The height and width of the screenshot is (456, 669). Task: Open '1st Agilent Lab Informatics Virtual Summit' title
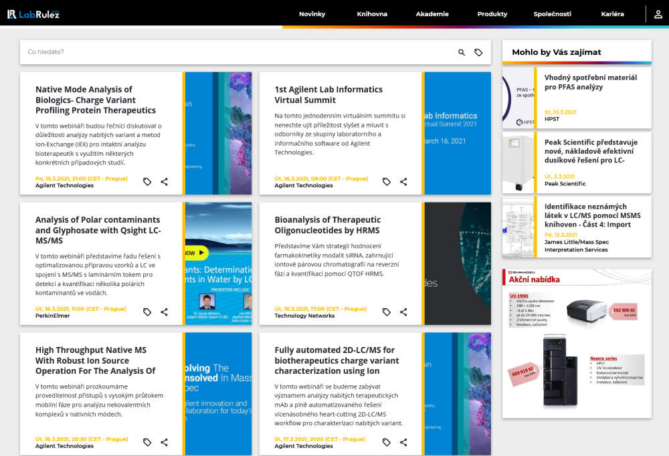pos(328,95)
